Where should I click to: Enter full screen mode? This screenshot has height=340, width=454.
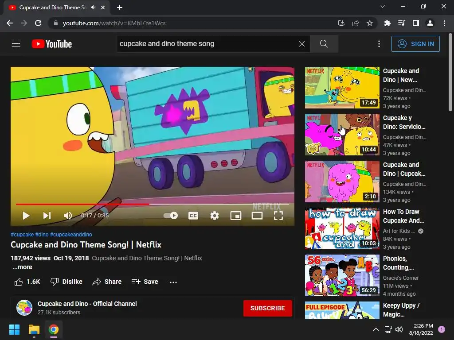(278, 216)
